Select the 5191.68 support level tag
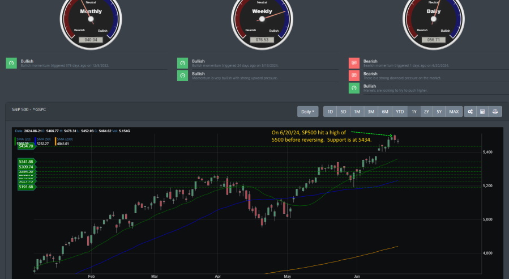 click(x=26, y=187)
